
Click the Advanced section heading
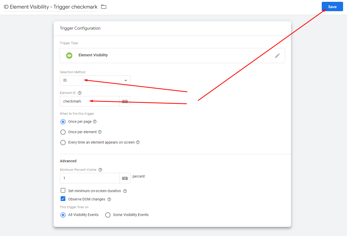[x=68, y=161]
